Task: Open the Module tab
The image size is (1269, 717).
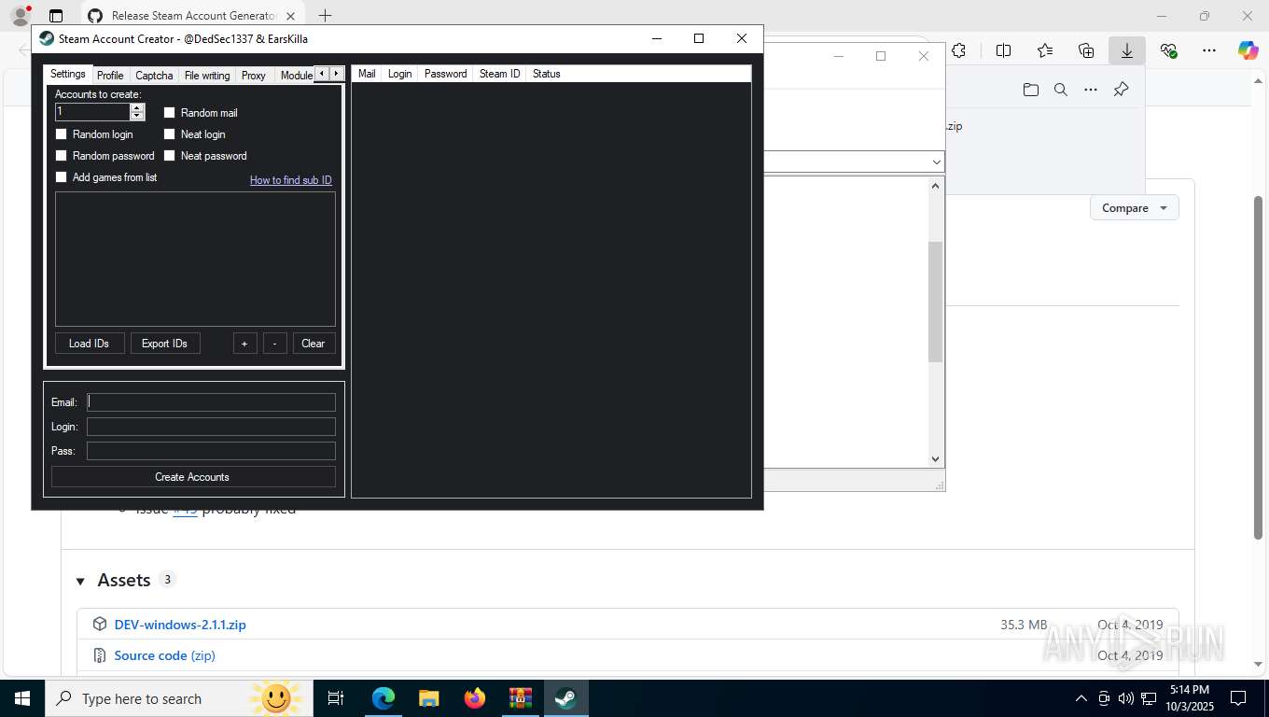Action: [x=296, y=76]
